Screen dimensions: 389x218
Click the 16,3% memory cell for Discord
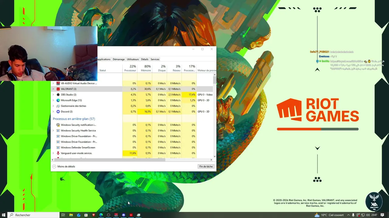145,112
